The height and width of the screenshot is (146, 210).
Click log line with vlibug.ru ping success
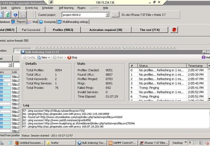[54, 111]
